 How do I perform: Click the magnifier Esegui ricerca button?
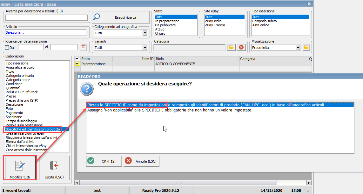(121, 17)
